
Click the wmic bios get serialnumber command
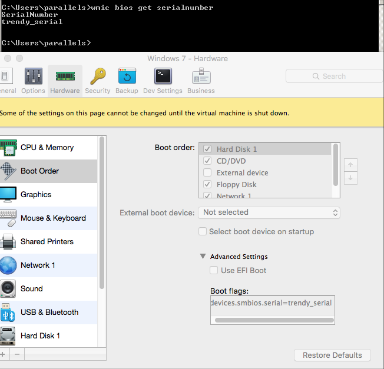(152, 8)
